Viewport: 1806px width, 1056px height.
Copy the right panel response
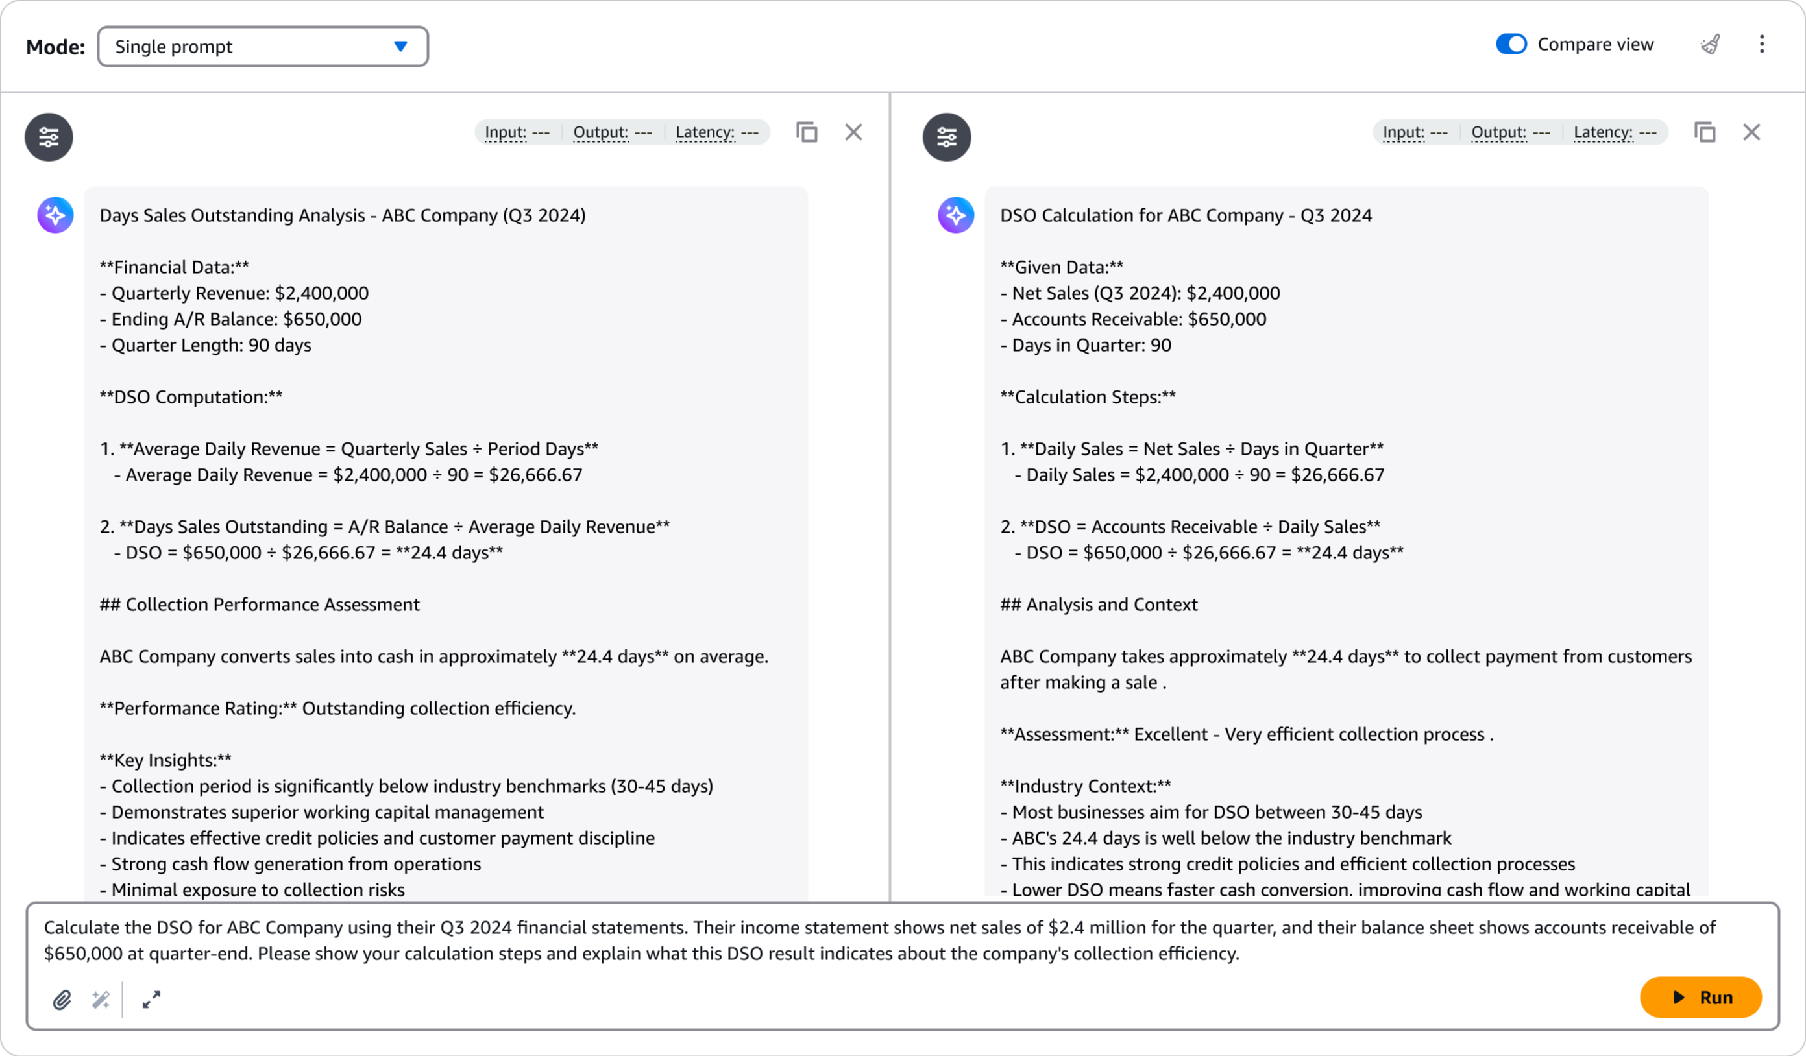coord(1704,132)
